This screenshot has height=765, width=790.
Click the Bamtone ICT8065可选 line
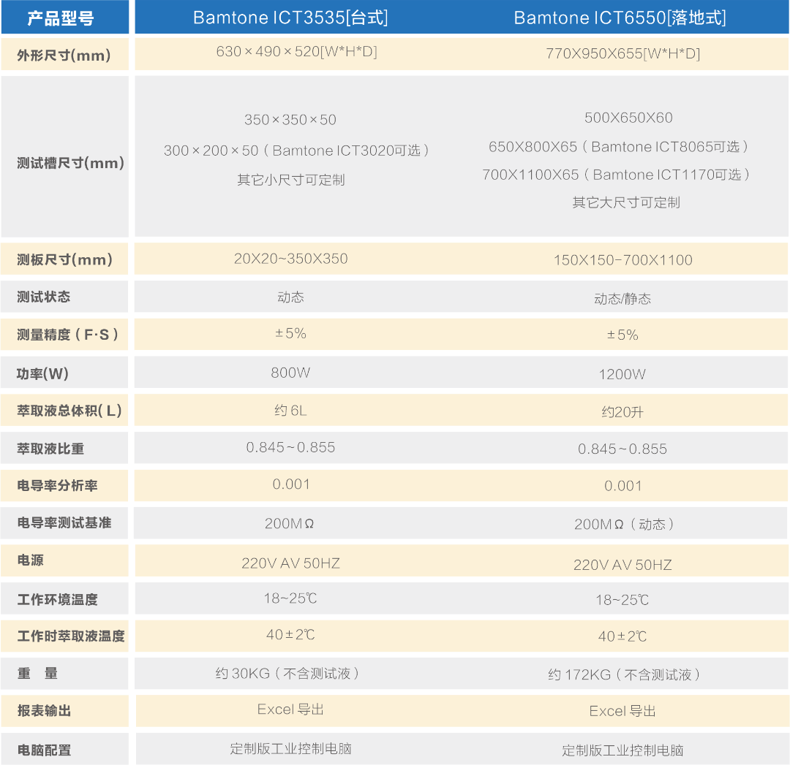coord(619,146)
